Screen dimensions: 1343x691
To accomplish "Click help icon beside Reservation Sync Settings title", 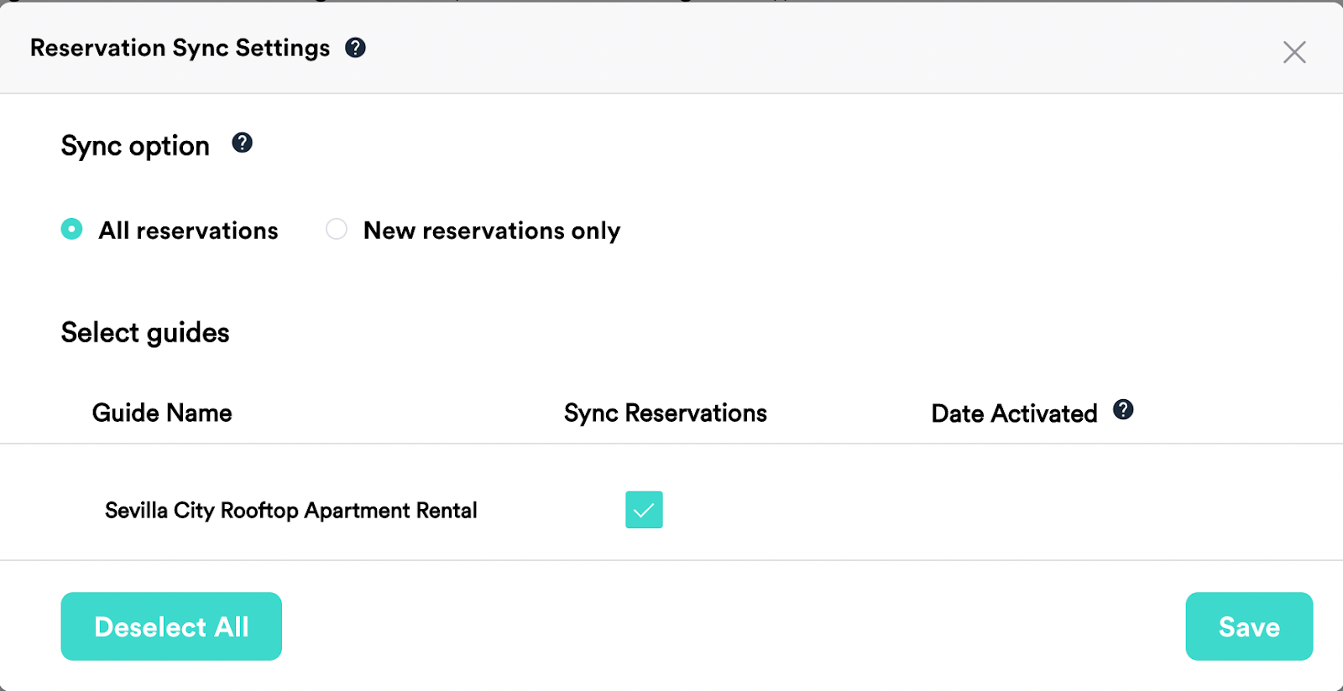I will pyautogui.click(x=355, y=48).
